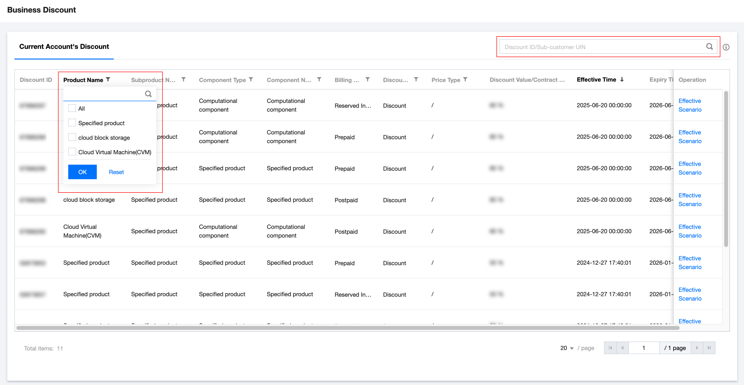Check the All option in filter list
Image resolution: width=744 pixels, height=385 pixels.
point(72,108)
